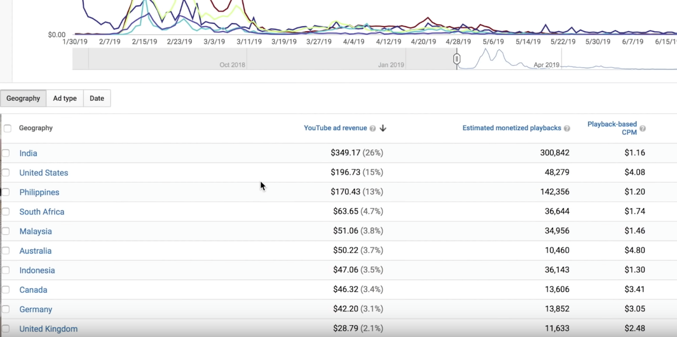Image resolution: width=677 pixels, height=337 pixels.
Task: Switch to the Date tab
Action: click(x=97, y=98)
